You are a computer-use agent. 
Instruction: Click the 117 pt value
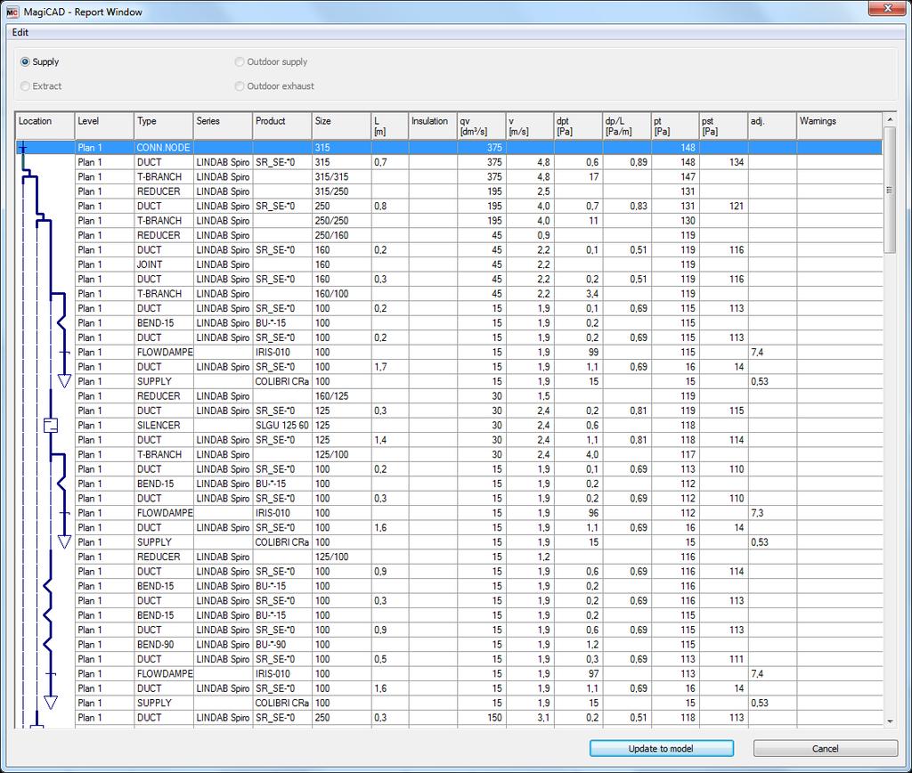tap(688, 454)
